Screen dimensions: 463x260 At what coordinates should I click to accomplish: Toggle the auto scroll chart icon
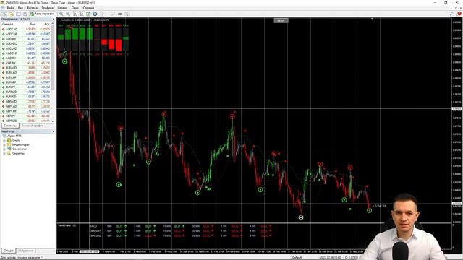(75, 14)
